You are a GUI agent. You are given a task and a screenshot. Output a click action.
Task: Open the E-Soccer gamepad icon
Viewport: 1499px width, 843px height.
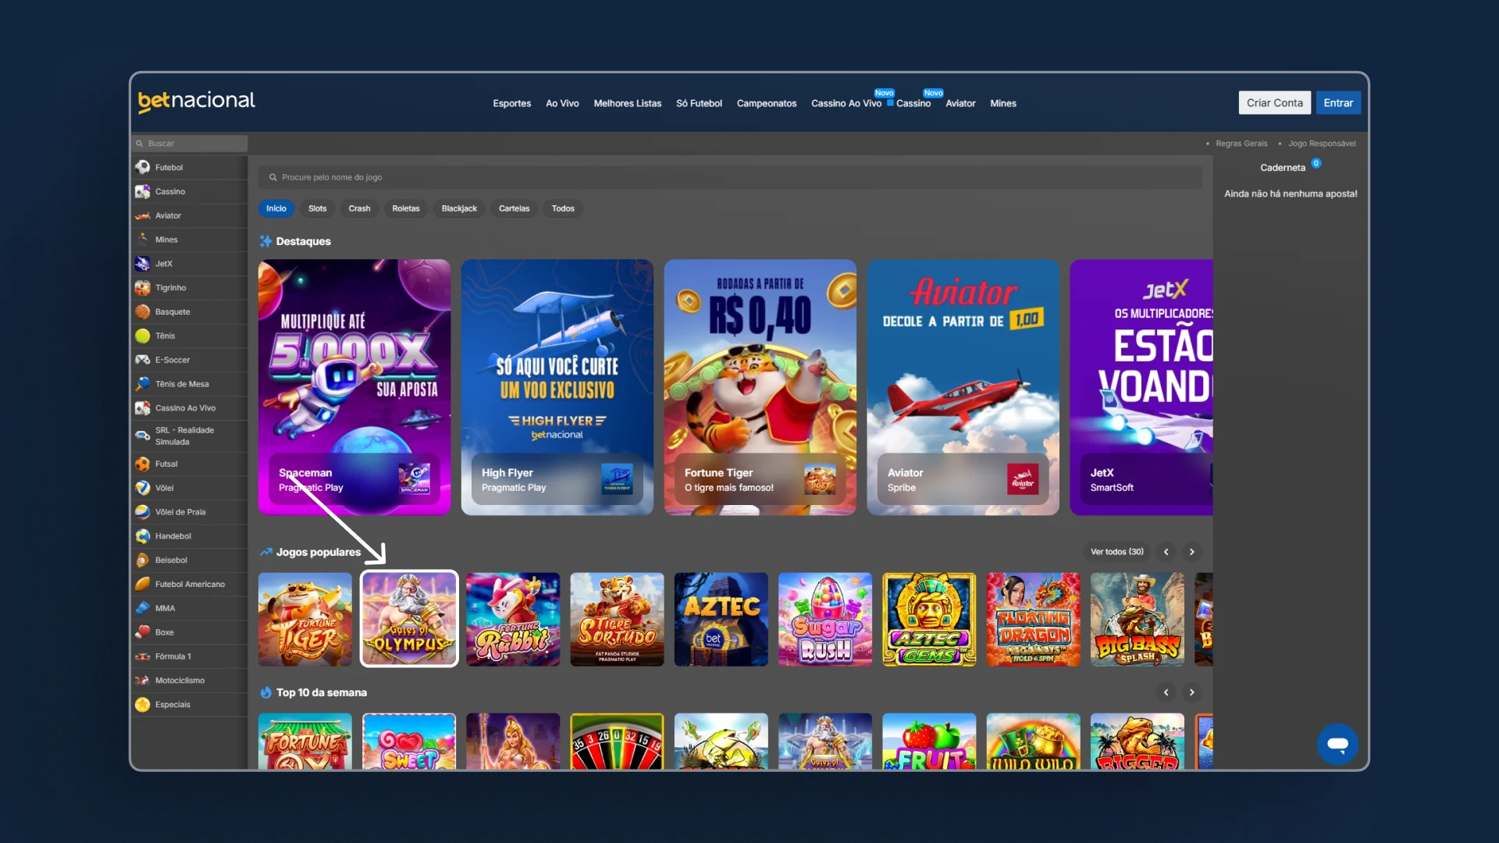(x=143, y=360)
